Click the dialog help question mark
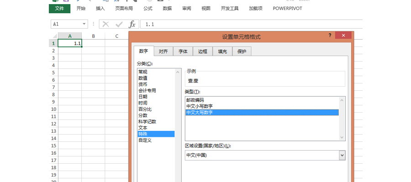This screenshot has height=182, width=411. pos(330,36)
